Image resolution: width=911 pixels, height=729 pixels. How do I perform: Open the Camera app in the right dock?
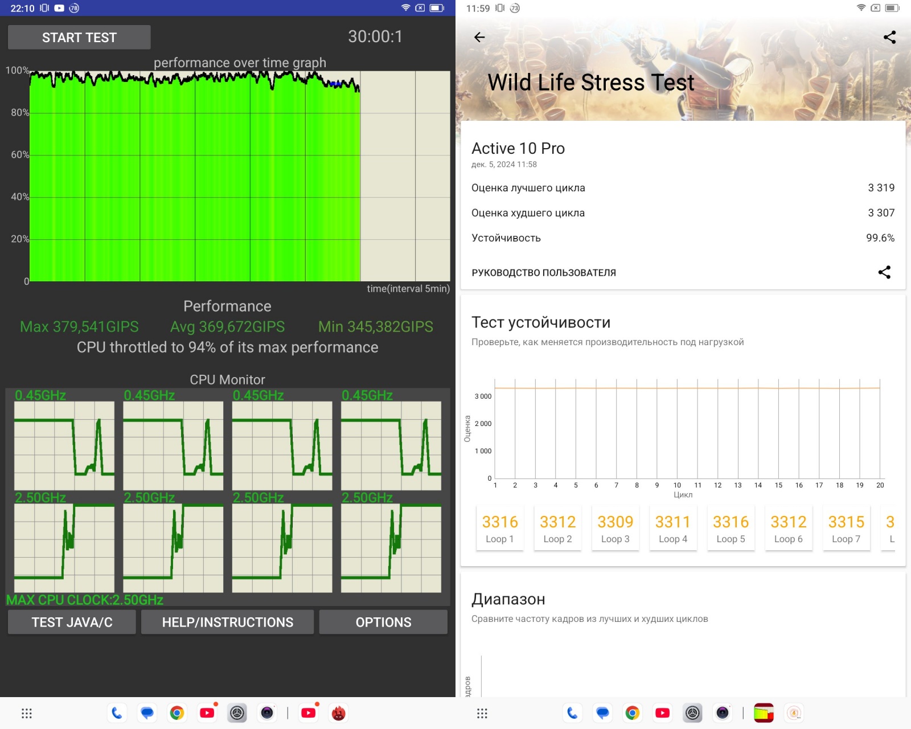[723, 713]
